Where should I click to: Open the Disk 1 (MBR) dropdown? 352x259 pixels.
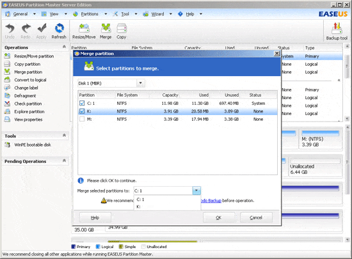[141, 83]
